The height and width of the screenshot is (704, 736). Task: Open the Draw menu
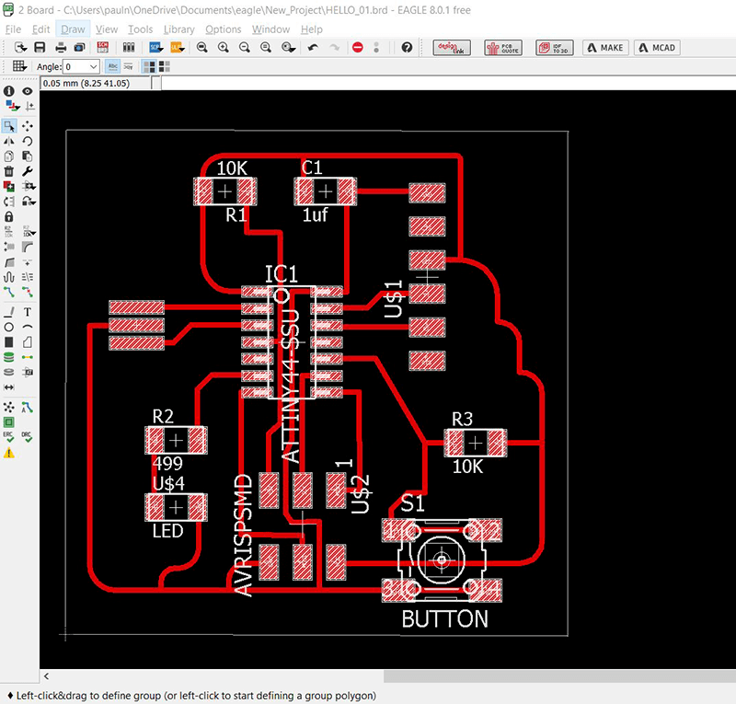73,29
